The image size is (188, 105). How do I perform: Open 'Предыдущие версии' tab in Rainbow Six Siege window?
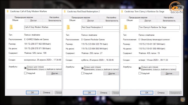point(138,17)
